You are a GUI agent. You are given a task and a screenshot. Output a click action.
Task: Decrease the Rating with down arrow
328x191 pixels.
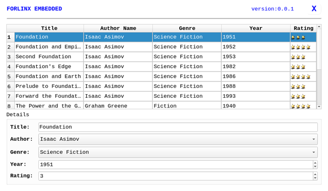click(x=315, y=178)
